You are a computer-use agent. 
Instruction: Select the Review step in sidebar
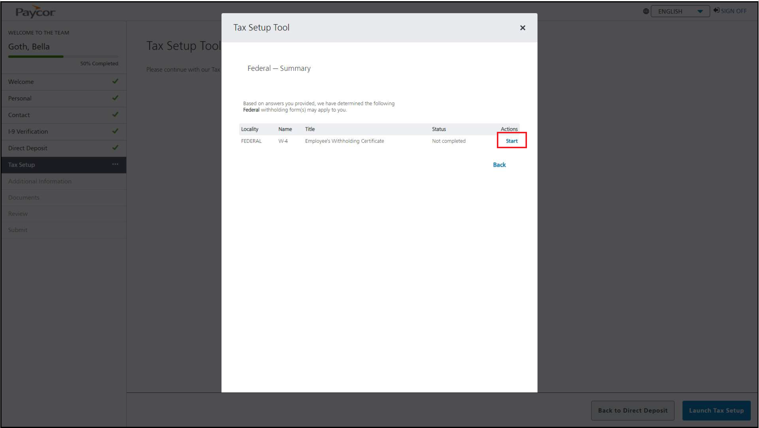[18, 214]
